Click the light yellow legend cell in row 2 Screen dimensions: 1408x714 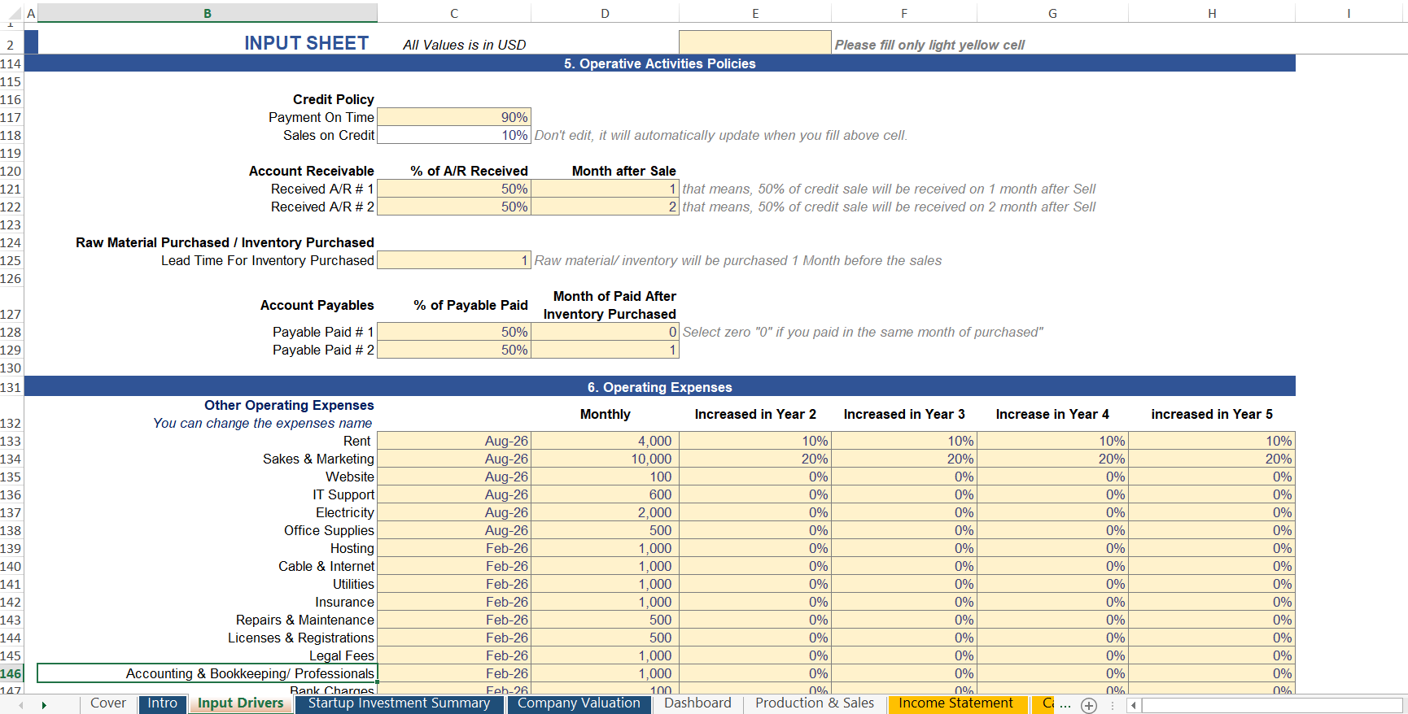[754, 43]
